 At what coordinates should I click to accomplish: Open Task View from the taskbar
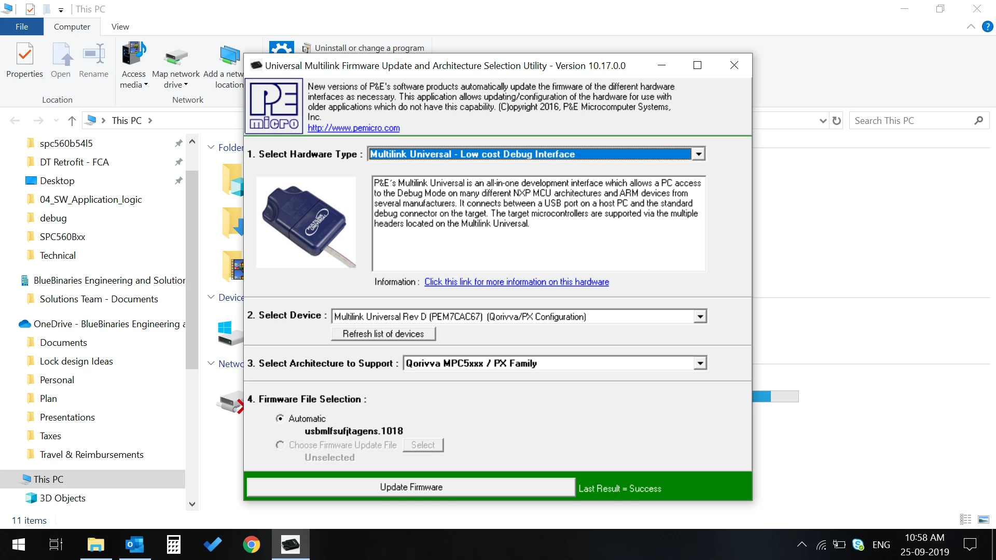click(x=56, y=544)
